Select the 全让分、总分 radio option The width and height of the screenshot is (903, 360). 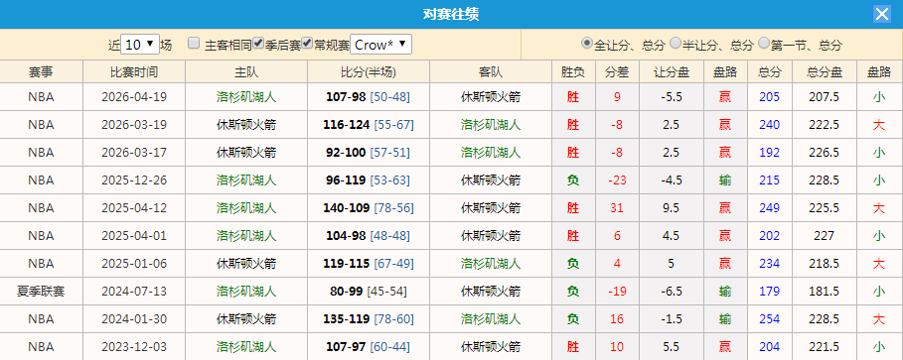[587, 43]
